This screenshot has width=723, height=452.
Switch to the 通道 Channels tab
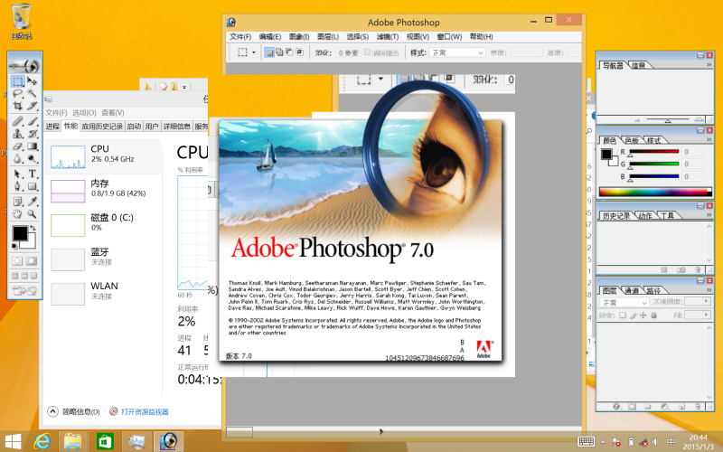click(x=632, y=290)
